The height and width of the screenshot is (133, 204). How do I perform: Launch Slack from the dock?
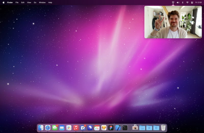(69, 128)
